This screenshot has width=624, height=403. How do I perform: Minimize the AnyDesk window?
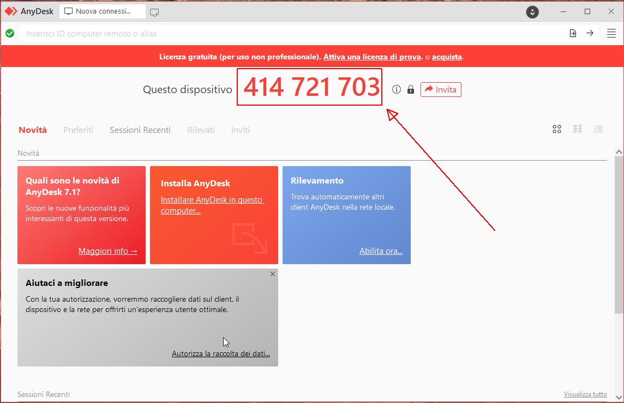coord(563,11)
